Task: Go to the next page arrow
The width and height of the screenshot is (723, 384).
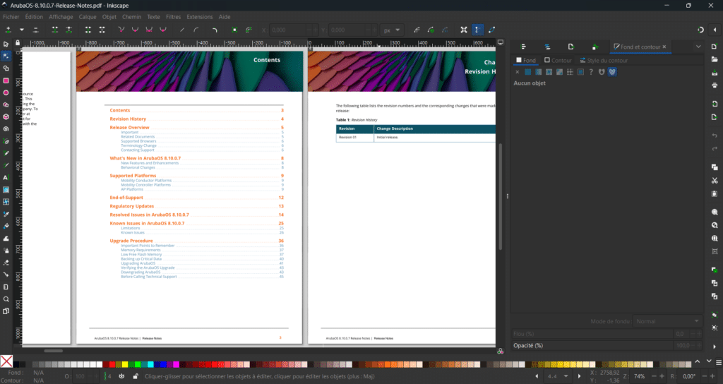Action: point(580,376)
